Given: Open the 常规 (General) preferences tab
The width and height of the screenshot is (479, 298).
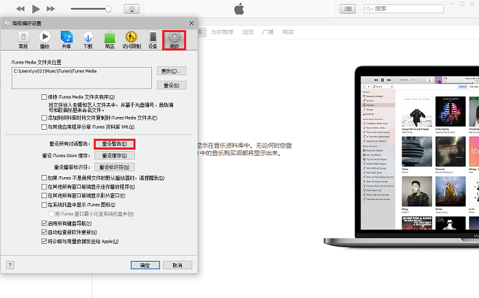Looking at the screenshot, I should (23, 40).
